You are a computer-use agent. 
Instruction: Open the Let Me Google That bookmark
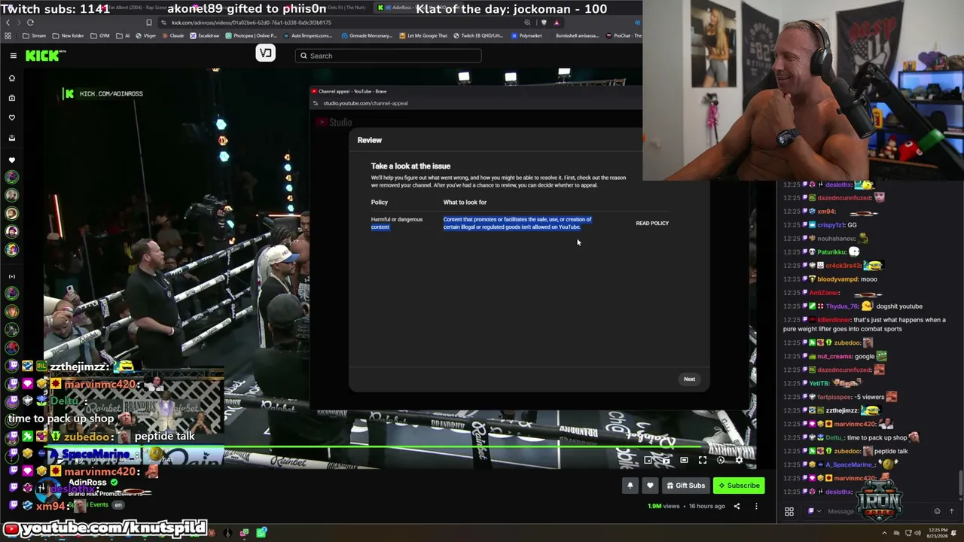[423, 35]
